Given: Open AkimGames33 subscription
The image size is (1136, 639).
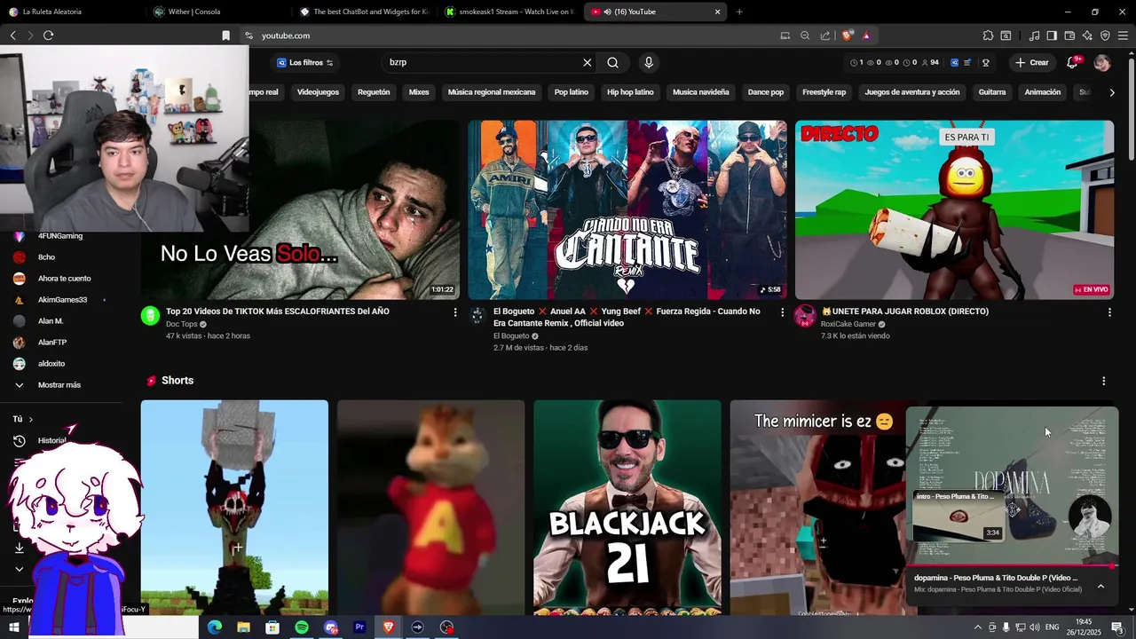Looking at the screenshot, I should coord(62,300).
